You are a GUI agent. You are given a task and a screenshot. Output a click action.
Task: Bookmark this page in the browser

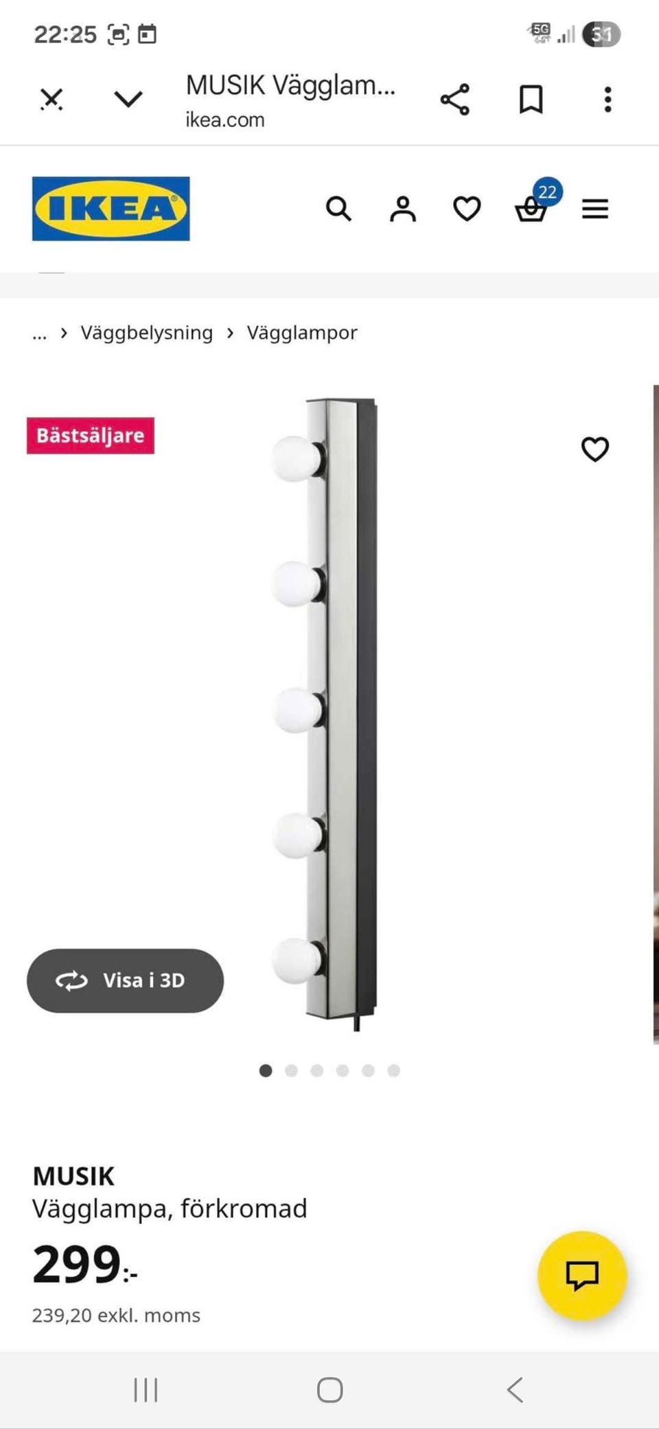[x=531, y=100]
